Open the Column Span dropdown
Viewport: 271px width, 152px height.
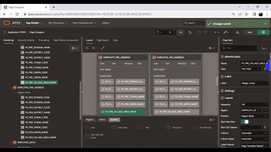point(254,139)
